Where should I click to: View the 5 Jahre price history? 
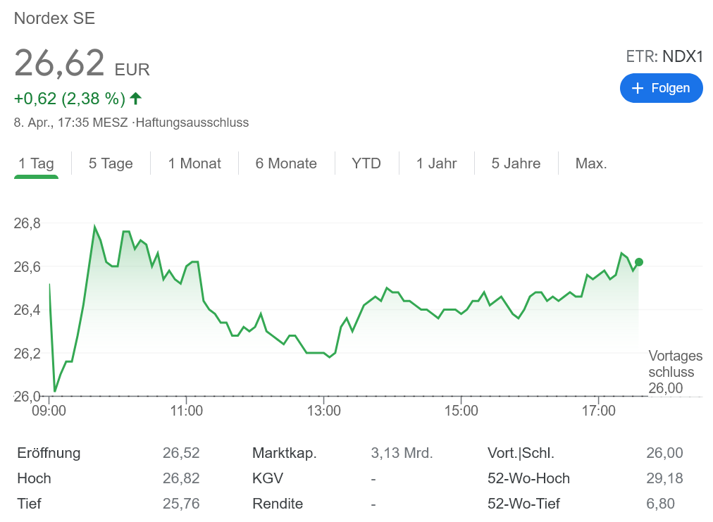click(x=516, y=163)
